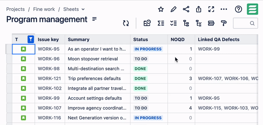Open the Fine work project link
The image size is (263, 125).
pyautogui.click(x=44, y=9)
